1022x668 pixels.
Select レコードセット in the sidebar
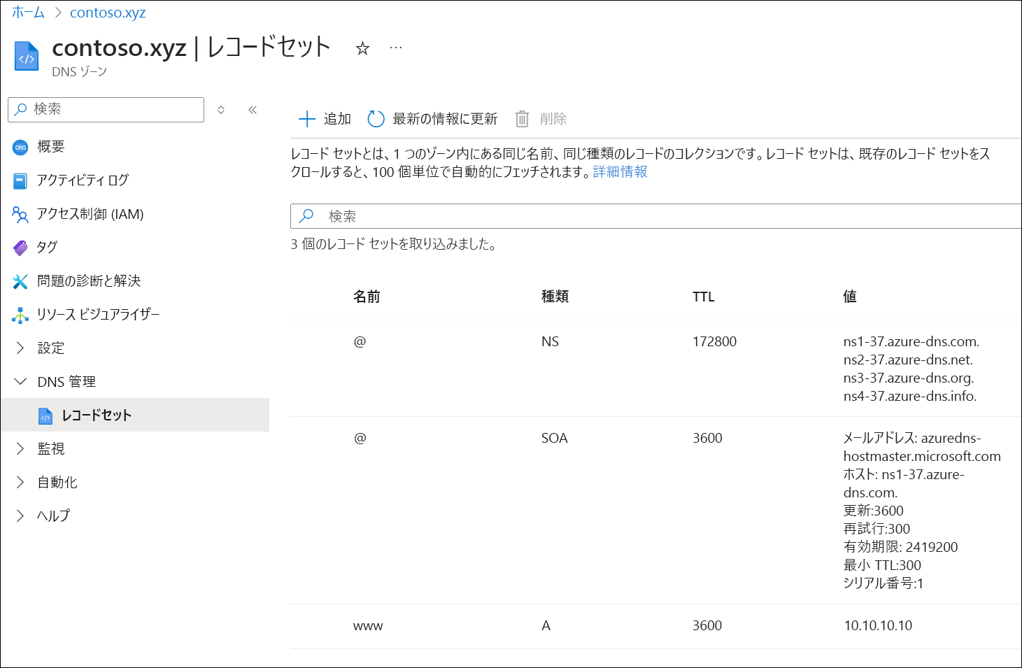point(135,415)
